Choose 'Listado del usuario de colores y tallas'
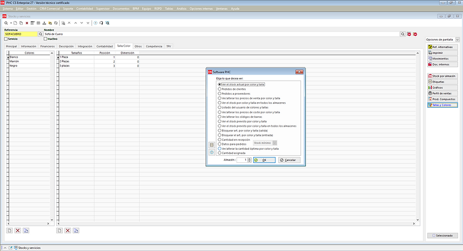Viewport: 463px width, 251px height. pos(219,107)
